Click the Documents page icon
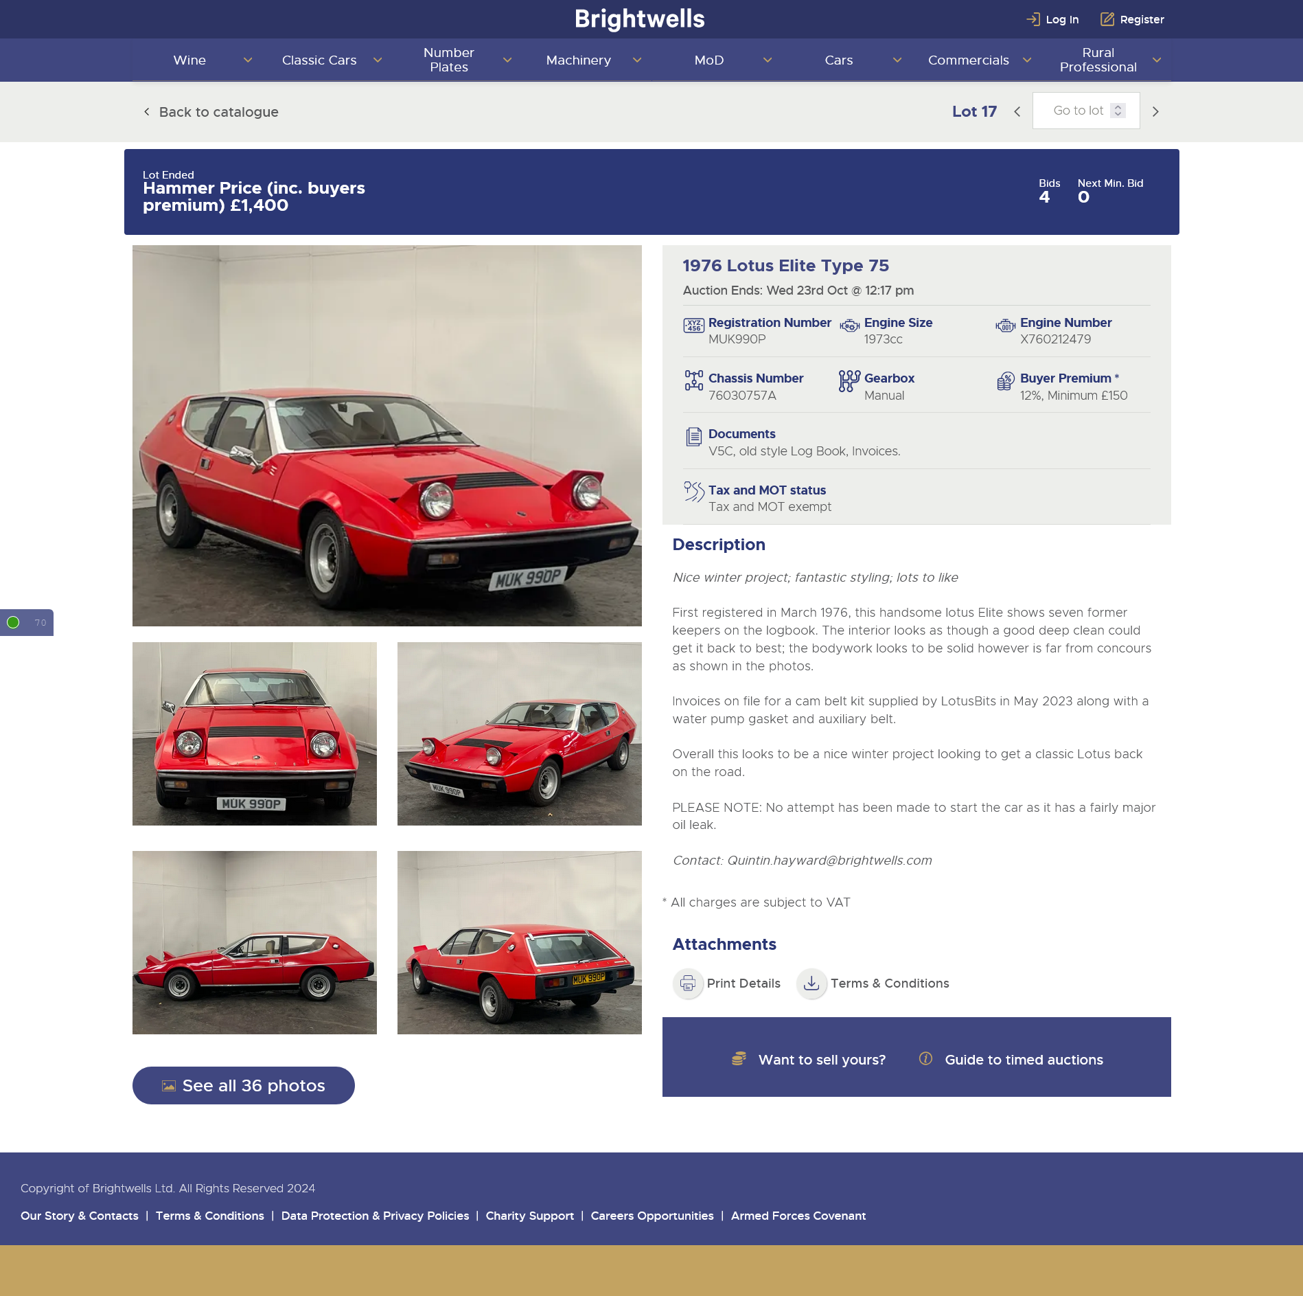Screen dimensions: 1303x1296 pyautogui.click(x=693, y=436)
